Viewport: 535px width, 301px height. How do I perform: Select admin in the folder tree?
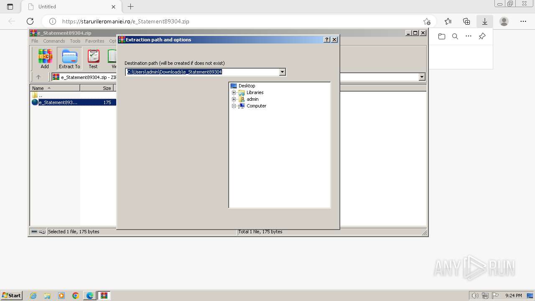252,99
